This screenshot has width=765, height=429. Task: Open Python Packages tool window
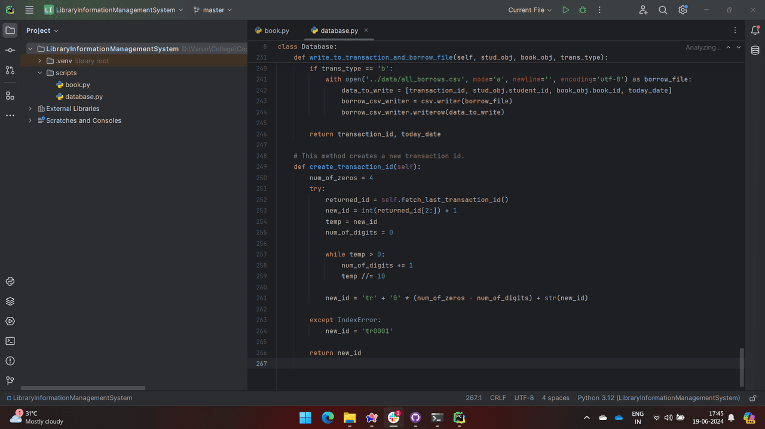tap(10, 301)
